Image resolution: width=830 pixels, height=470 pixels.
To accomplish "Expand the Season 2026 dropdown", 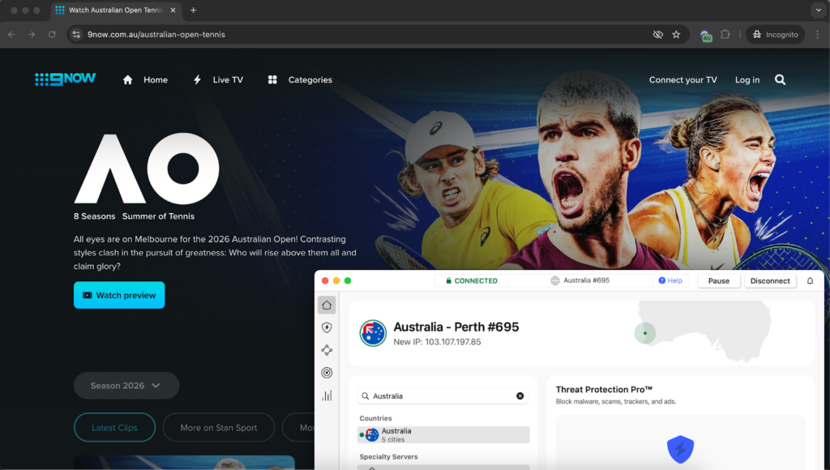I will [126, 385].
